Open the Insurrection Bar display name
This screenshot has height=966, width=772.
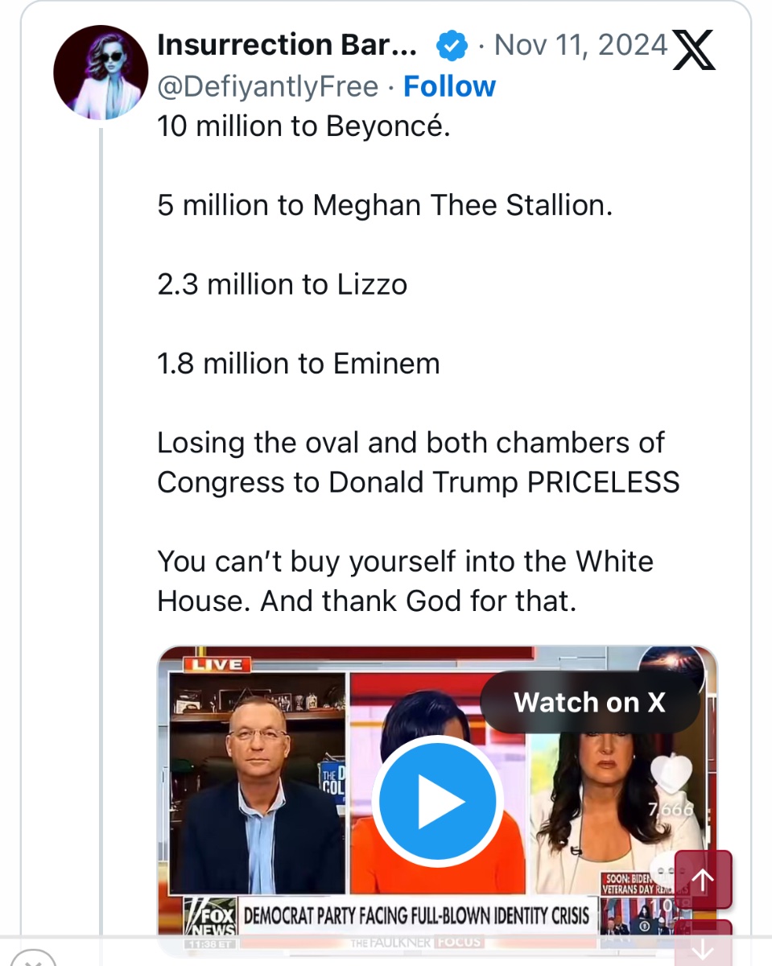[x=287, y=46]
